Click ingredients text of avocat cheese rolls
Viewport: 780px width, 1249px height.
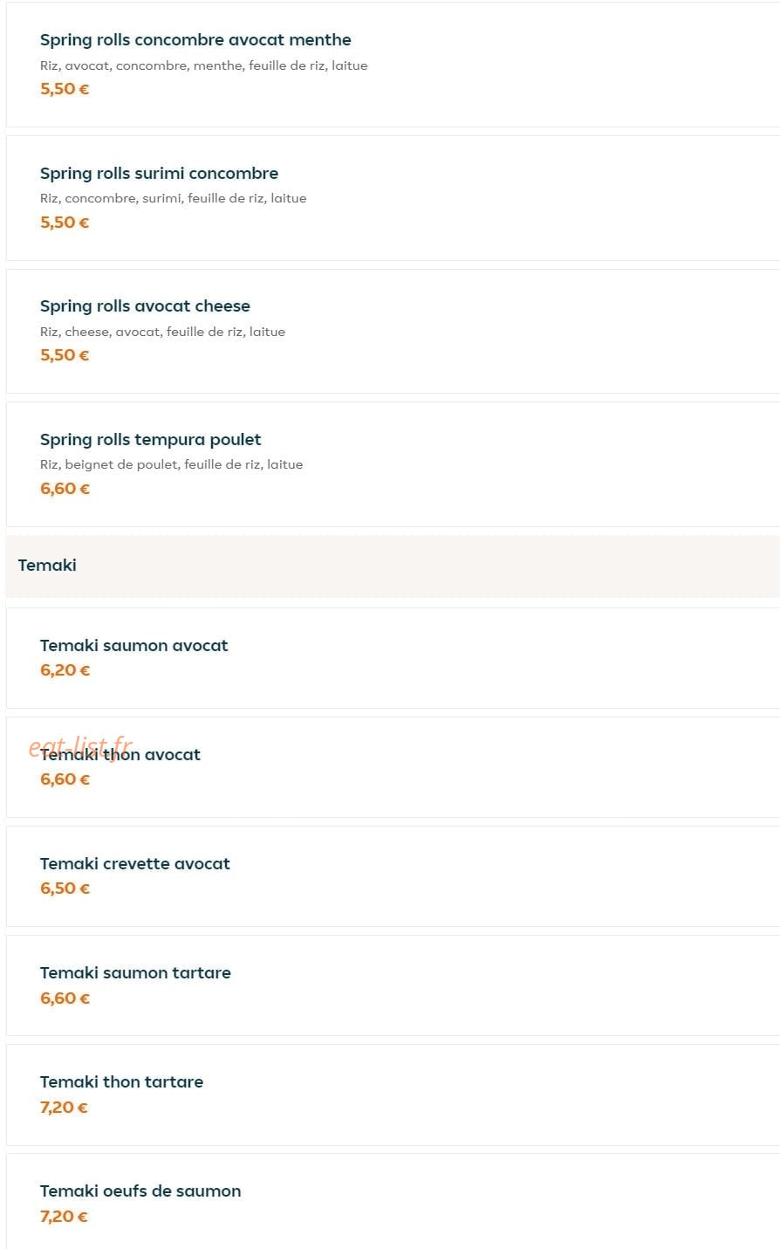[162, 332]
